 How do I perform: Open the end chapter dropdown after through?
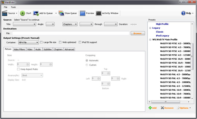click(111, 24)
